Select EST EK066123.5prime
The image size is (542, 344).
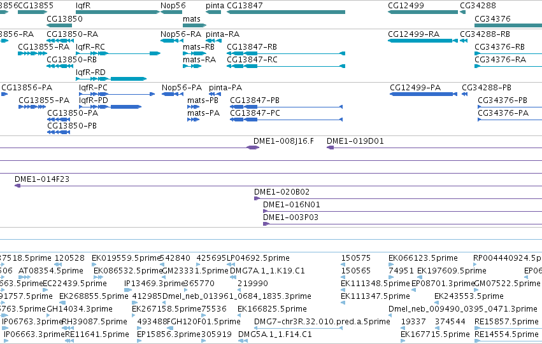(423, 258)
